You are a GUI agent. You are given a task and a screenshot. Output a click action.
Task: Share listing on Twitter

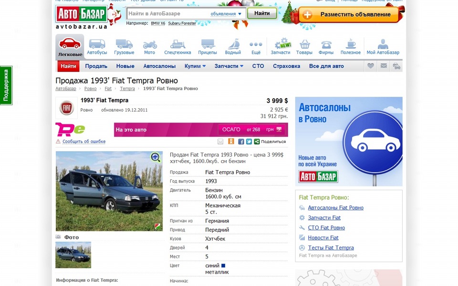(x=249, y=142)
